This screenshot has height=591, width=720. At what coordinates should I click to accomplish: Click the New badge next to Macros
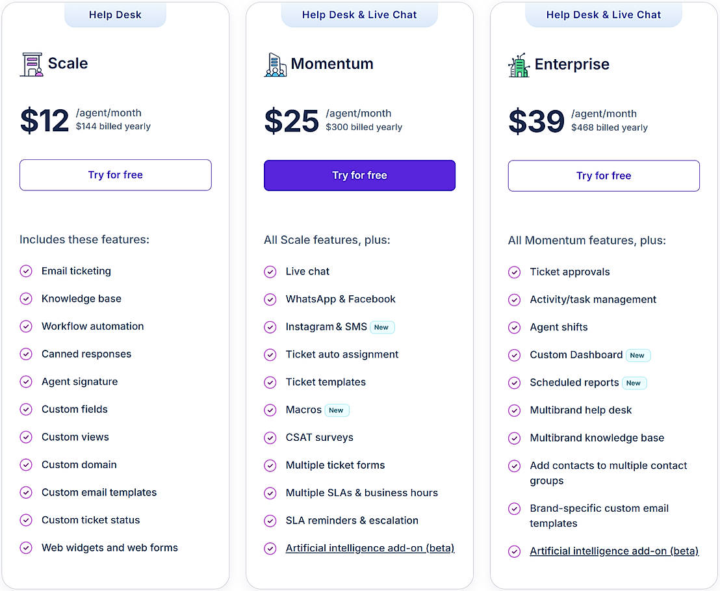[x=337, y=410]
